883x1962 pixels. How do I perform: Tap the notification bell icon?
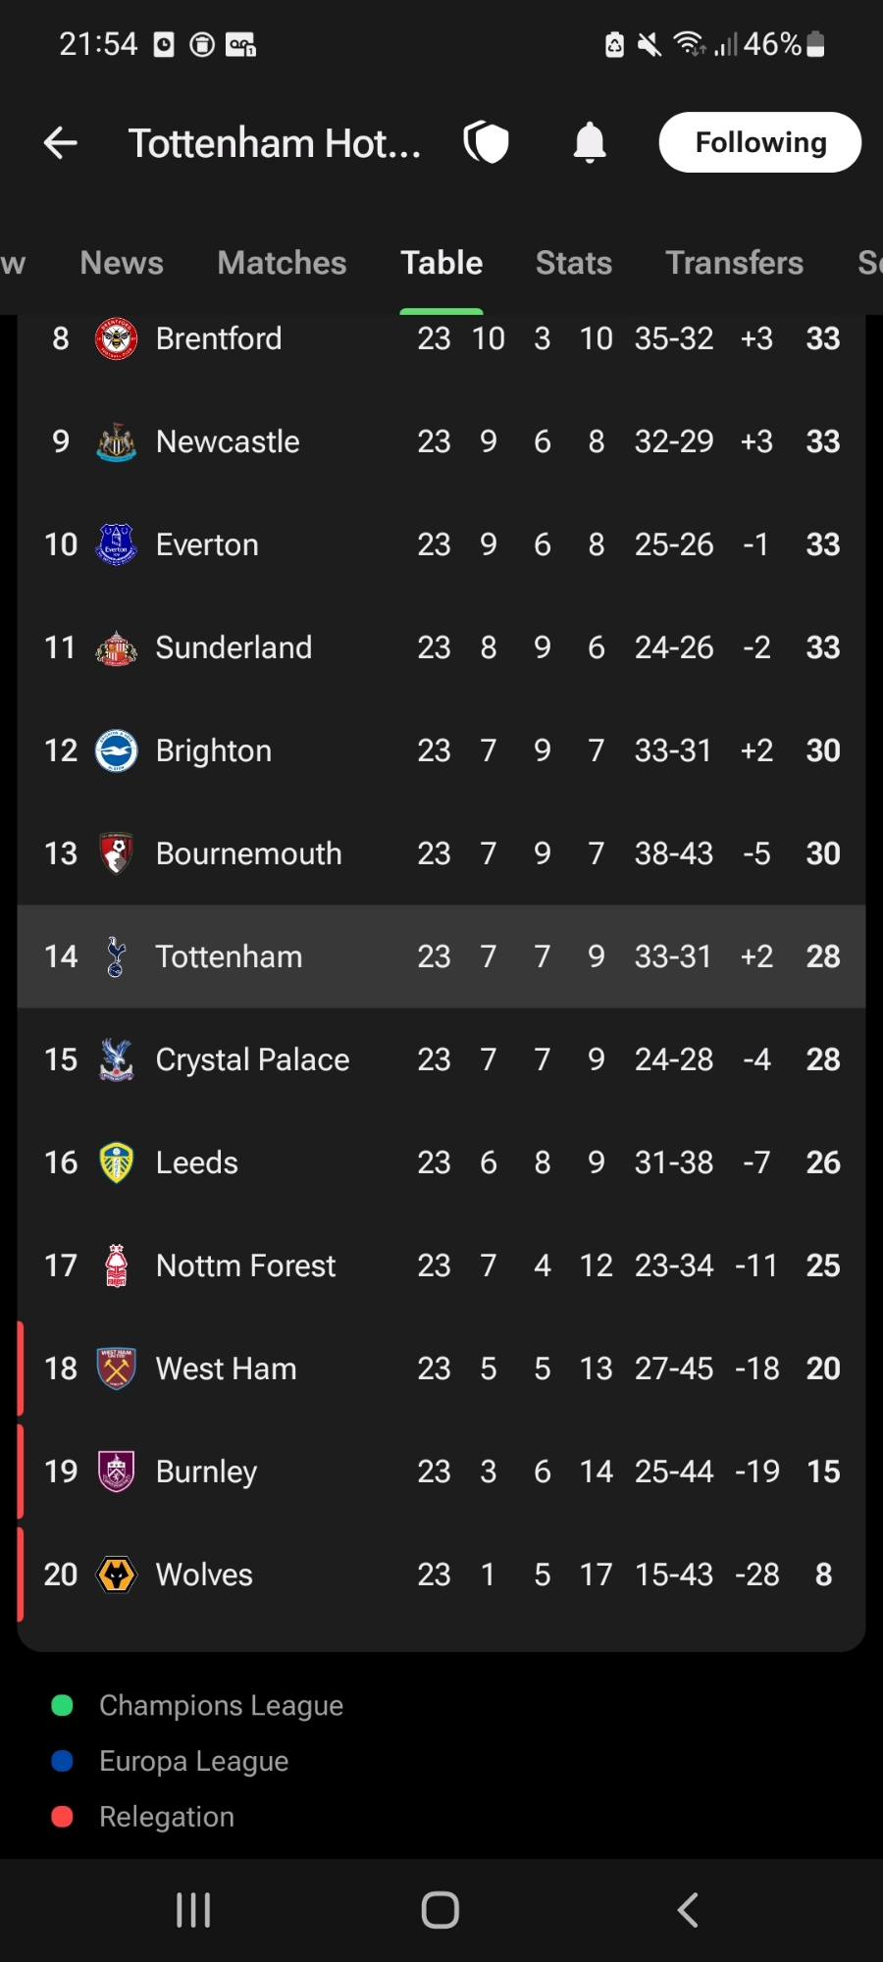[x=590, y=143]
